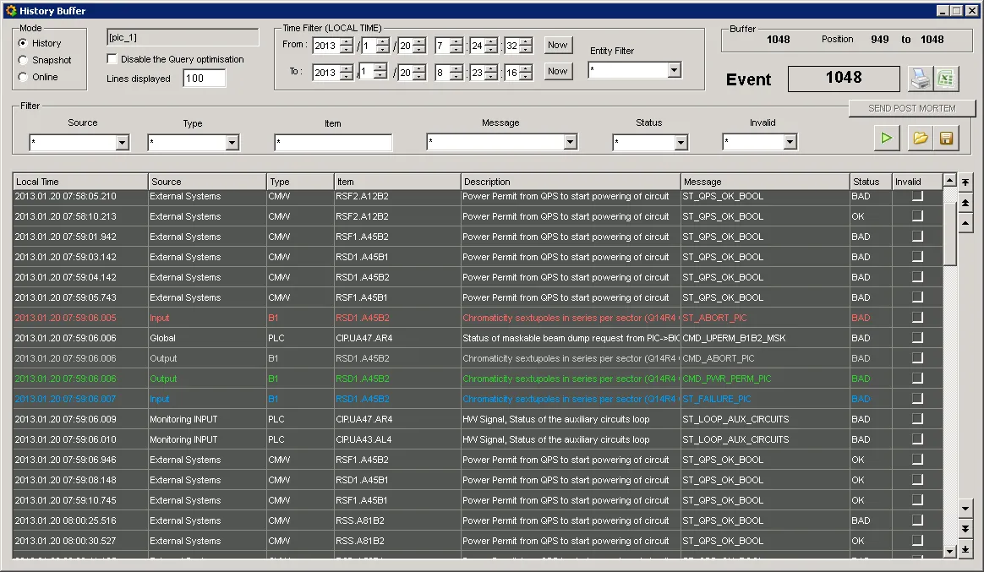Page down with the double down arrow
Screen dimensions: 984x572
(x=966, y=529)
